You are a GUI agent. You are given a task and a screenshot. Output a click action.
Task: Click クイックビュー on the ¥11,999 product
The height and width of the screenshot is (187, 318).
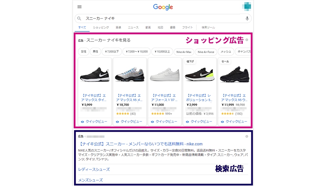click(235, 122)
